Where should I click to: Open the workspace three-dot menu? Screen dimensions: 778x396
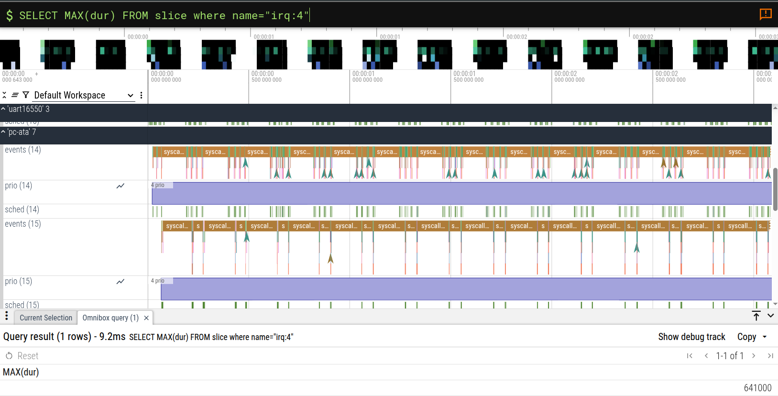pos(141,95)
